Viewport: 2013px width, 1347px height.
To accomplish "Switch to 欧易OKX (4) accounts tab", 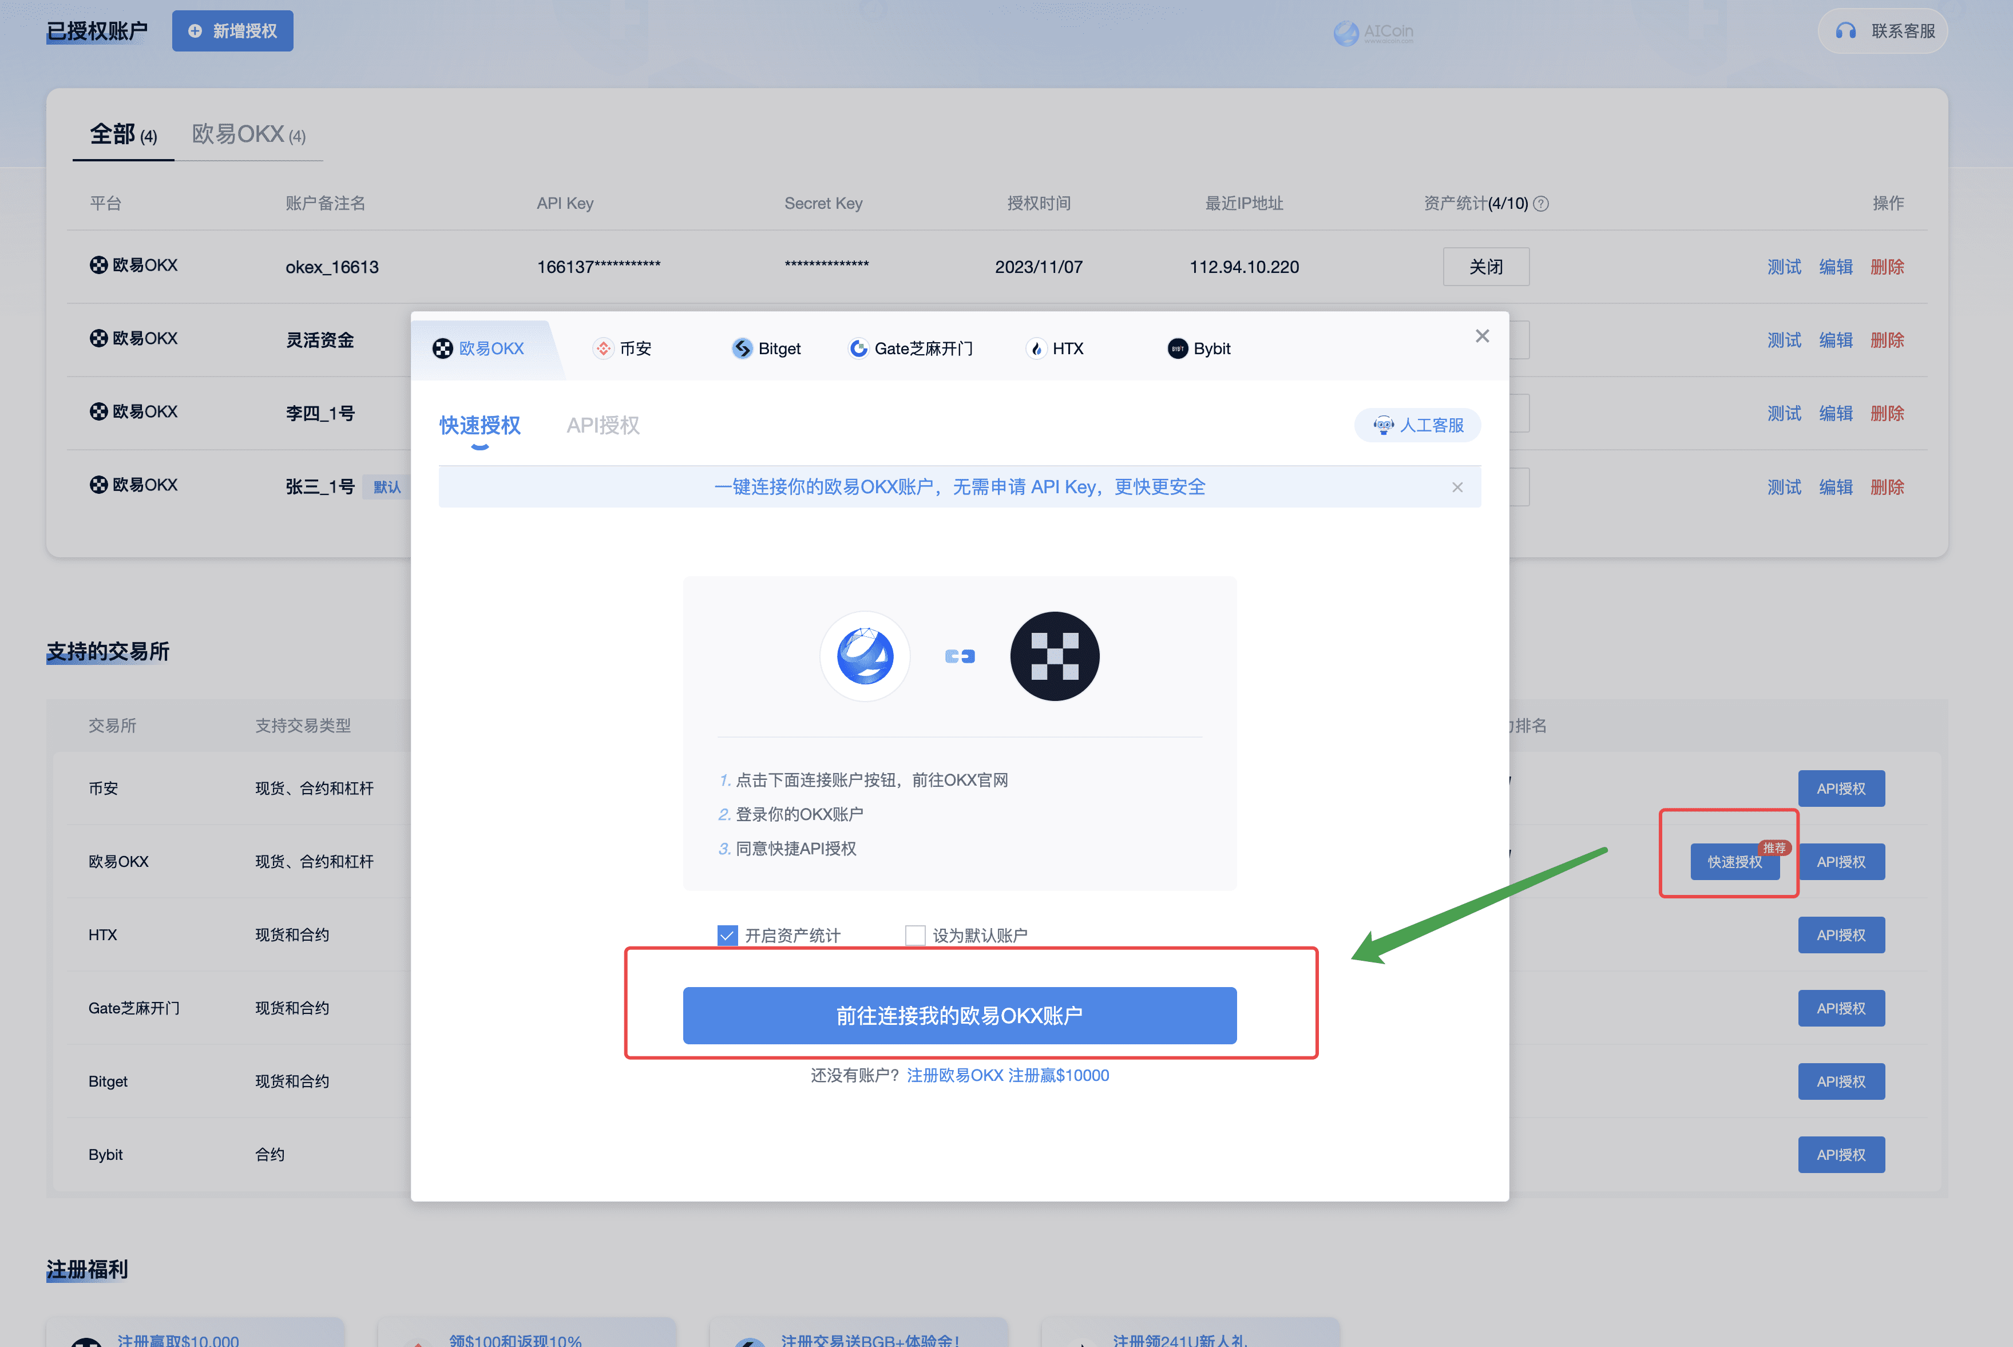I will [248, 135].
